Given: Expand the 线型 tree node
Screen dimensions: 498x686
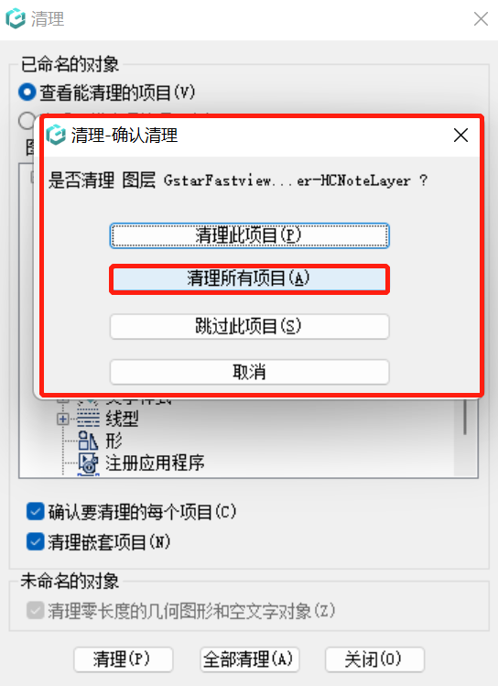Looking at the screenshot, I should tap(62, 419).
